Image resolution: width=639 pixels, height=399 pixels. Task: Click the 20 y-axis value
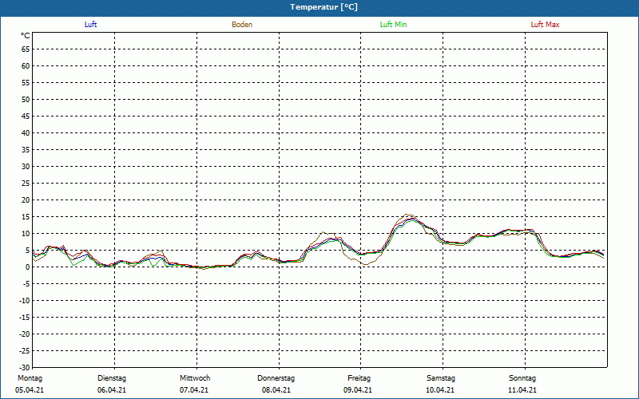(x=26, y=200)
